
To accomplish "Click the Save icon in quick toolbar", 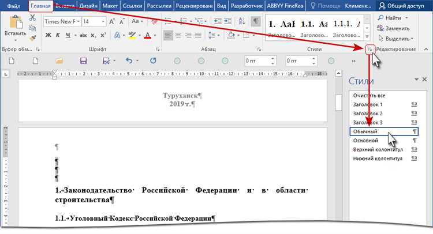I will 83,61.
